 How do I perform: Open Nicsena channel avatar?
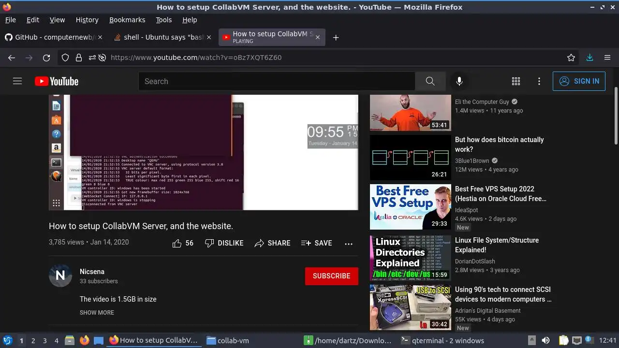pos(60,275)
